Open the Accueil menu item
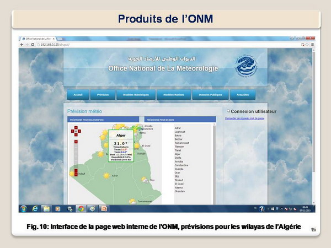The image size is (331, 248). (78, 95)
